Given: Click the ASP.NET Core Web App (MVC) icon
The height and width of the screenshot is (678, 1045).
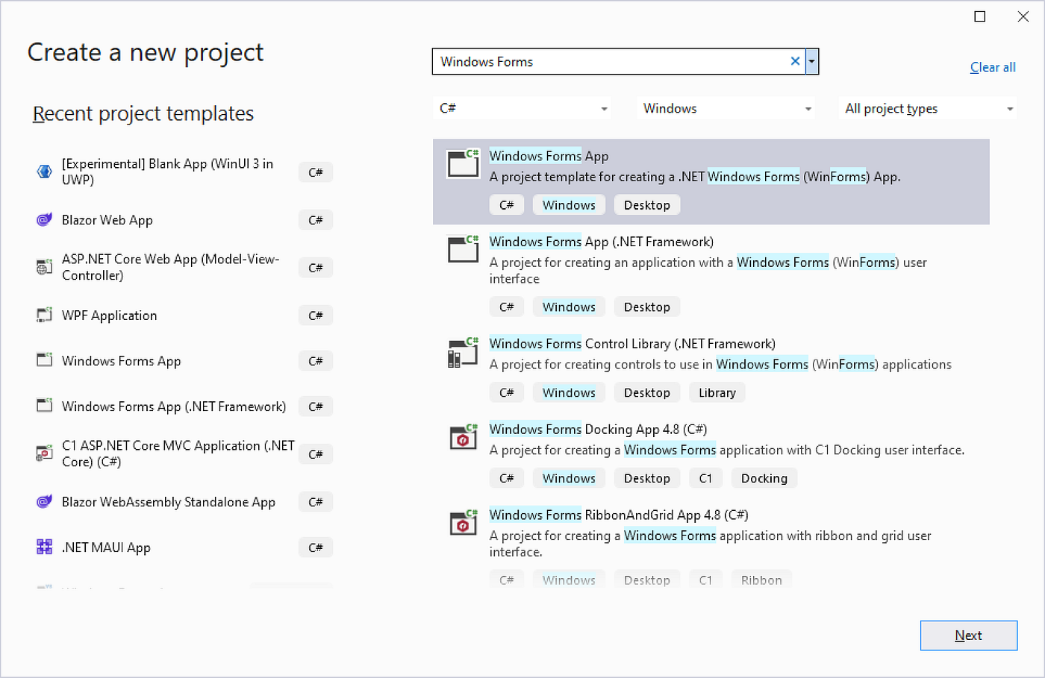Looking at the screenshot, I should pyautogui.click(x=44, y=267).
